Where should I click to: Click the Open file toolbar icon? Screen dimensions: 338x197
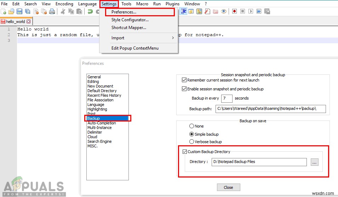[11, 11]
